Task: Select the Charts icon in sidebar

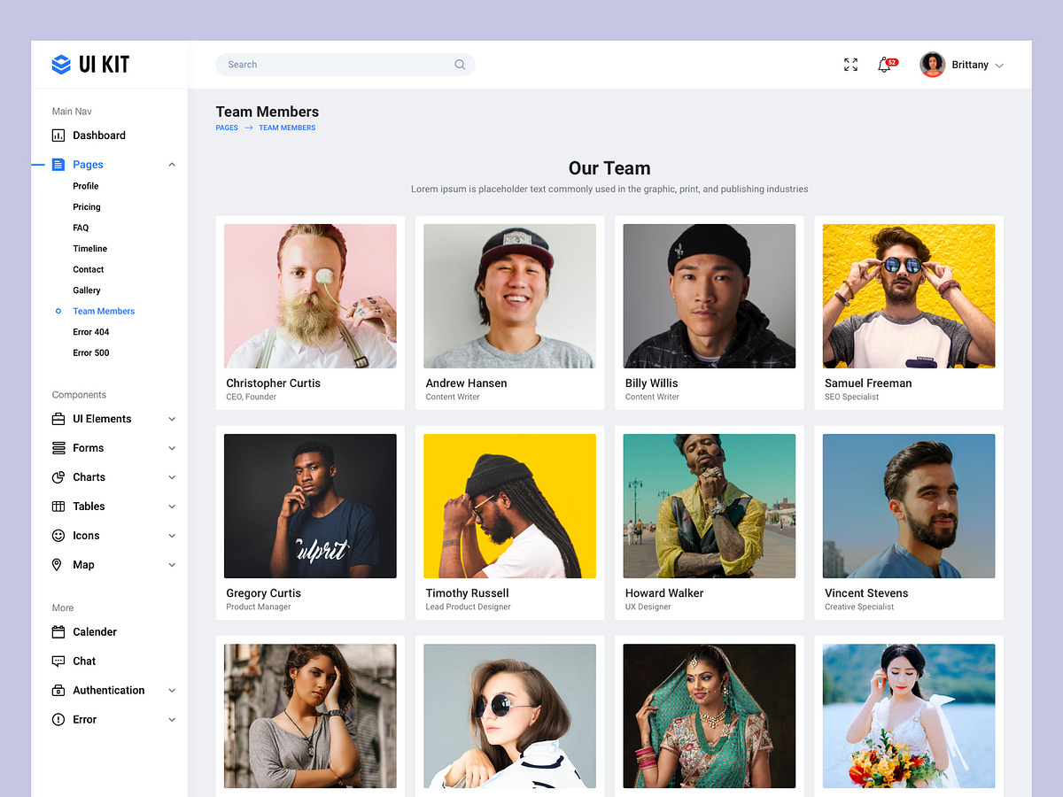Action: pyautogui.click(x=57, y=476)
